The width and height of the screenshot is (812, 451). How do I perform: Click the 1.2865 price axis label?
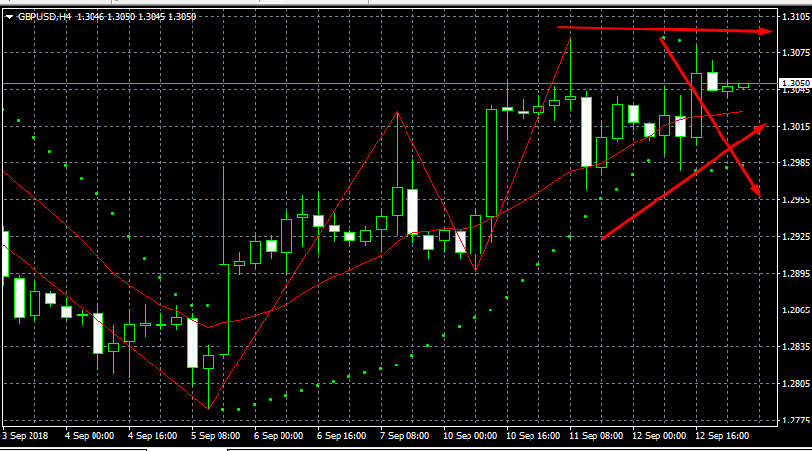[796, 310]
